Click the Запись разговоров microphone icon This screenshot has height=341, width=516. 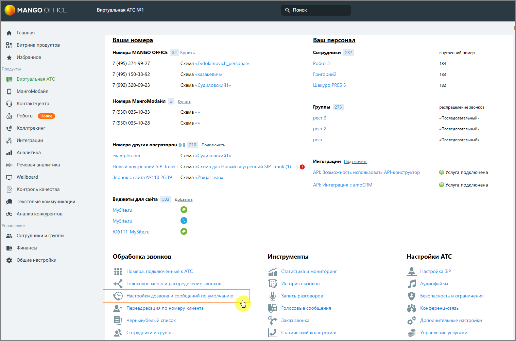[x=273, y=296]
